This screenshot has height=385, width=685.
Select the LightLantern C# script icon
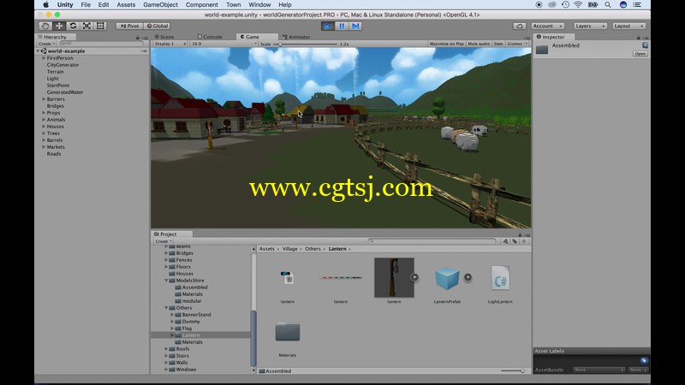500,278
